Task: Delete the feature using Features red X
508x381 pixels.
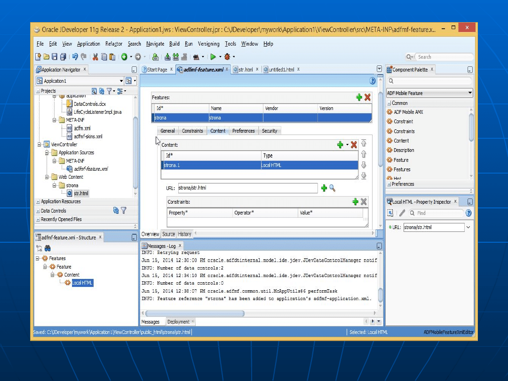Action: tap(367, 97)
